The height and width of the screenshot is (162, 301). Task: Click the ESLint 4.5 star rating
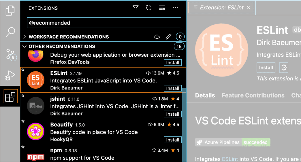(x=173, y=73)
